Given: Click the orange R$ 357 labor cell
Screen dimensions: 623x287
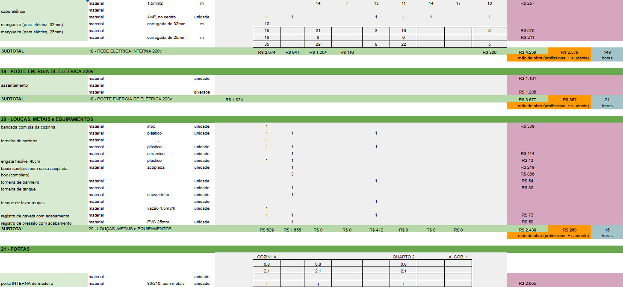Looking at the screenshot, I should click(569, 100).
